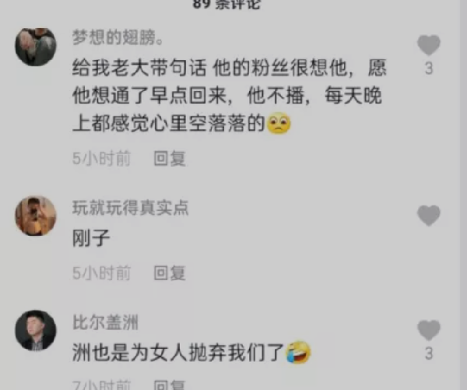This screenshot has height=390, width=467.
Task: Open 玩就玩得真实点 profile avatar
Action: [36, 216]
